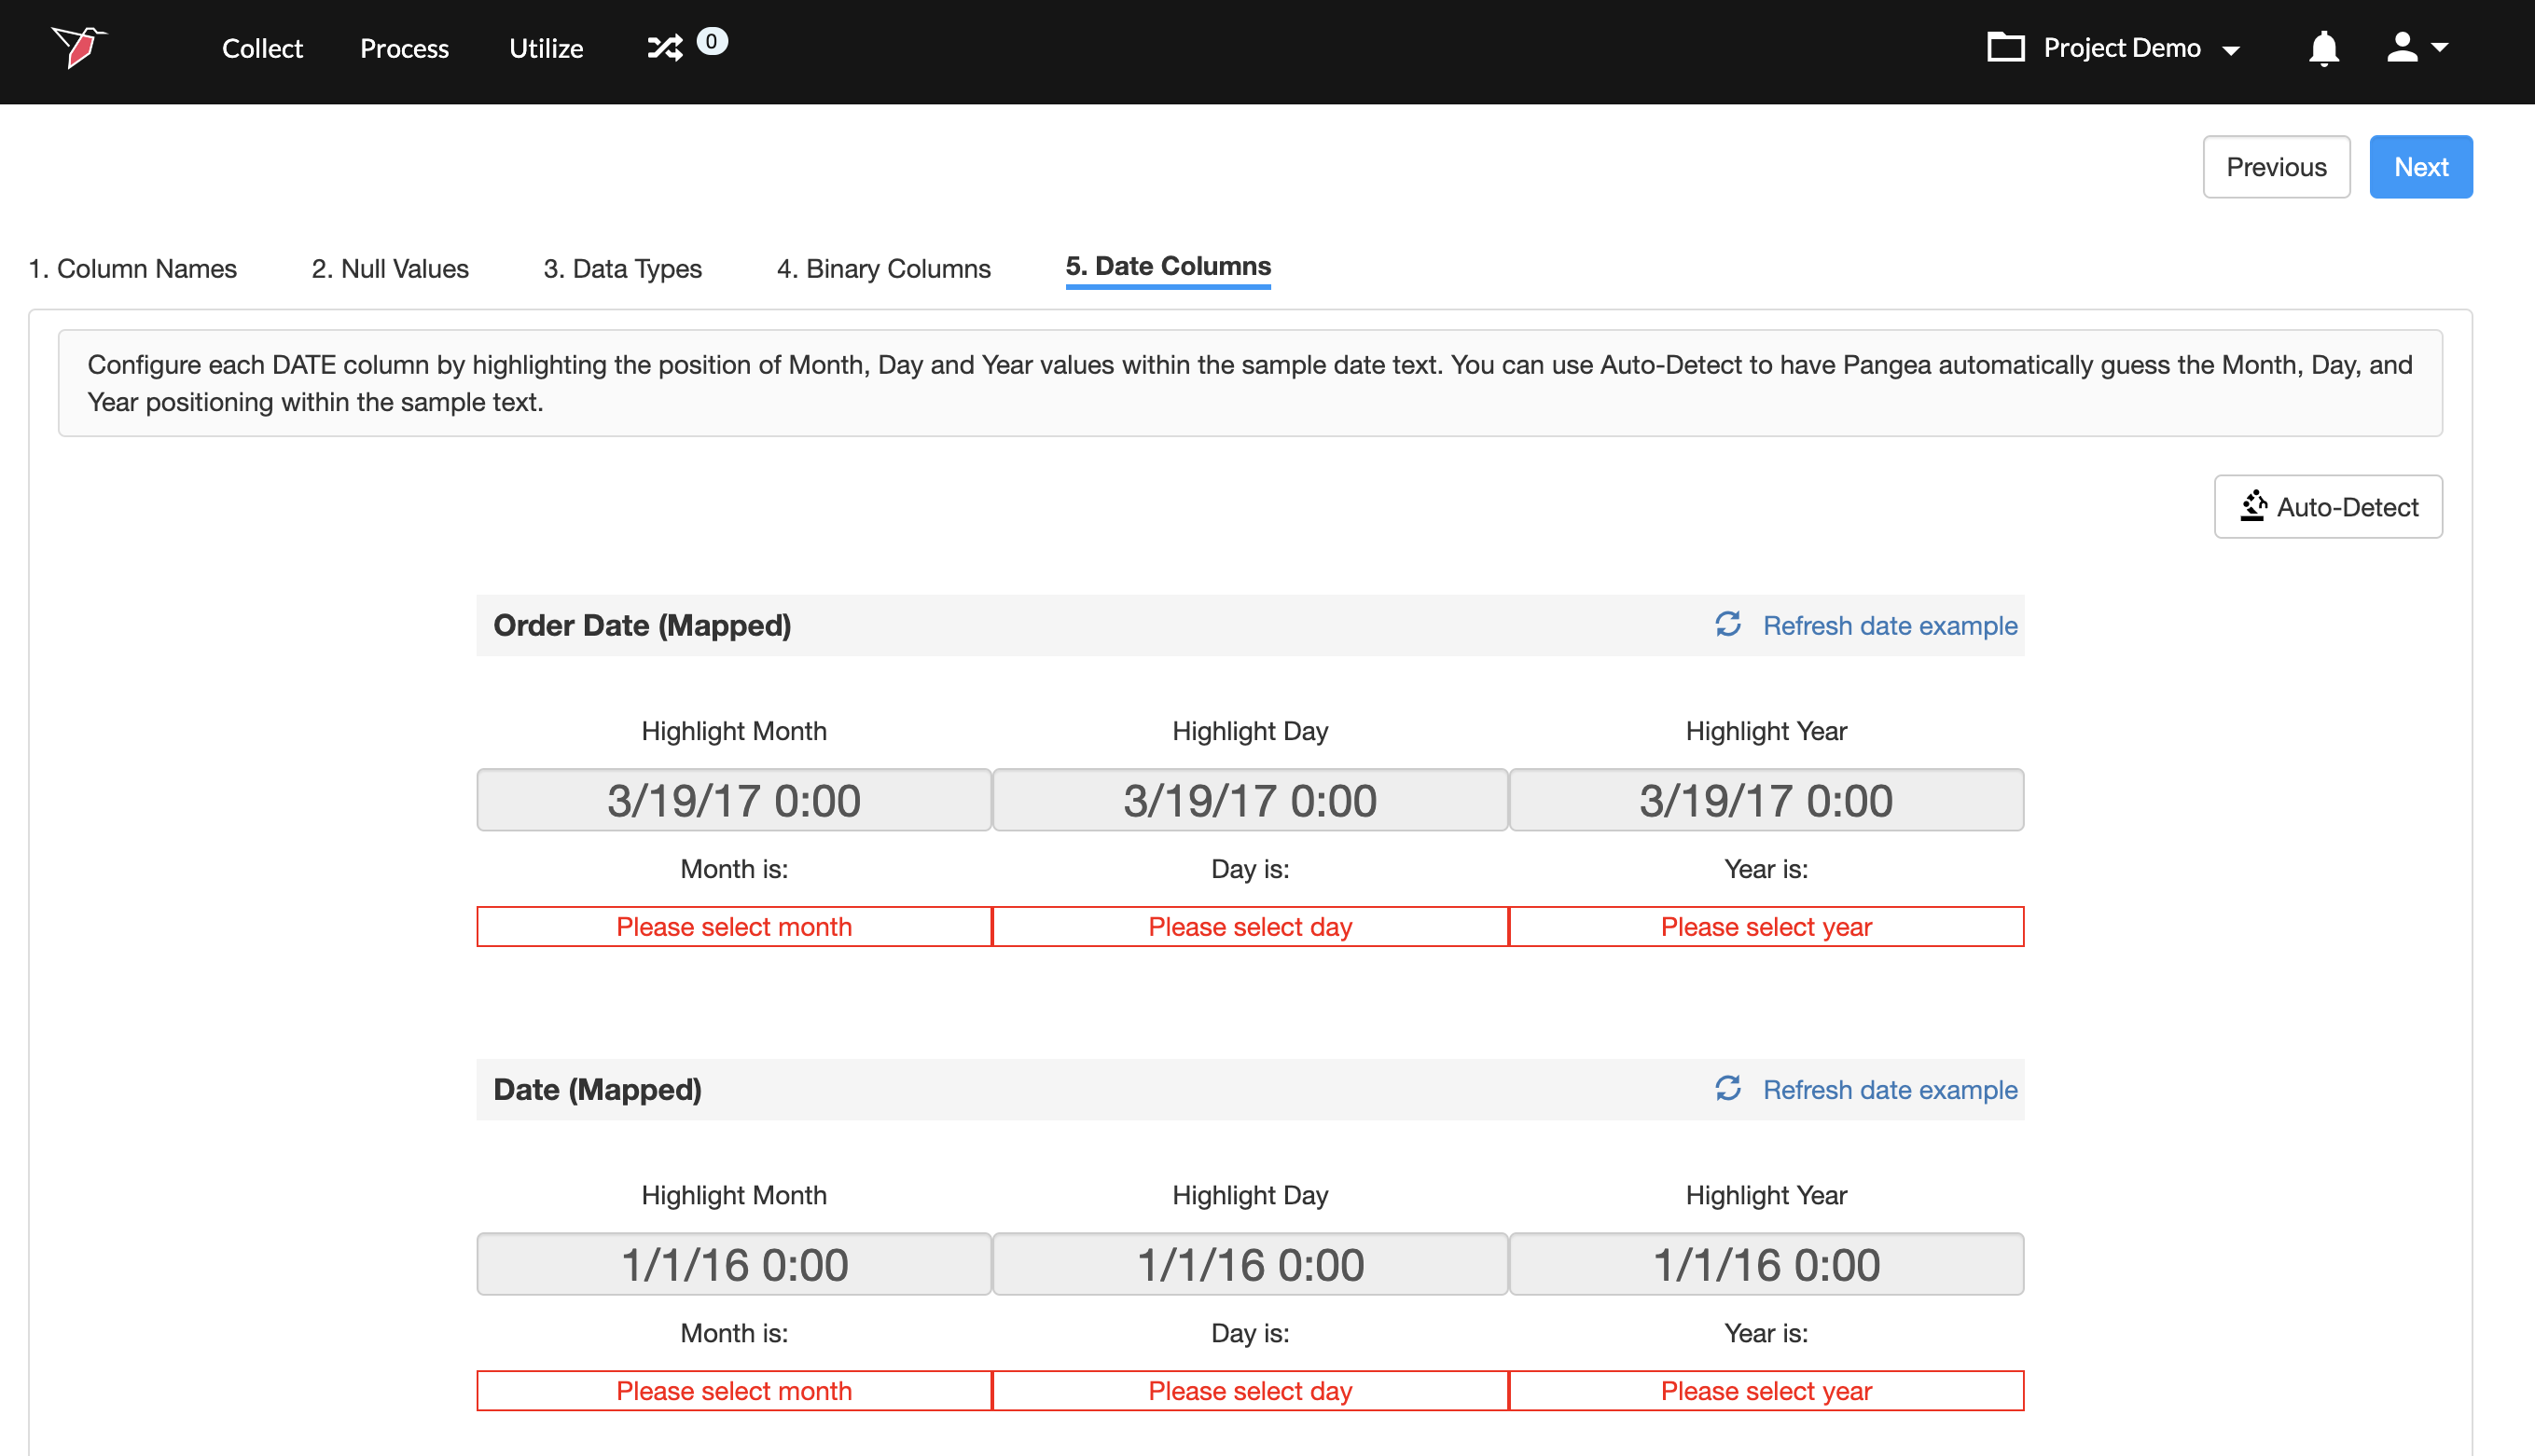Click the notification bell icon

[2323, 48]
